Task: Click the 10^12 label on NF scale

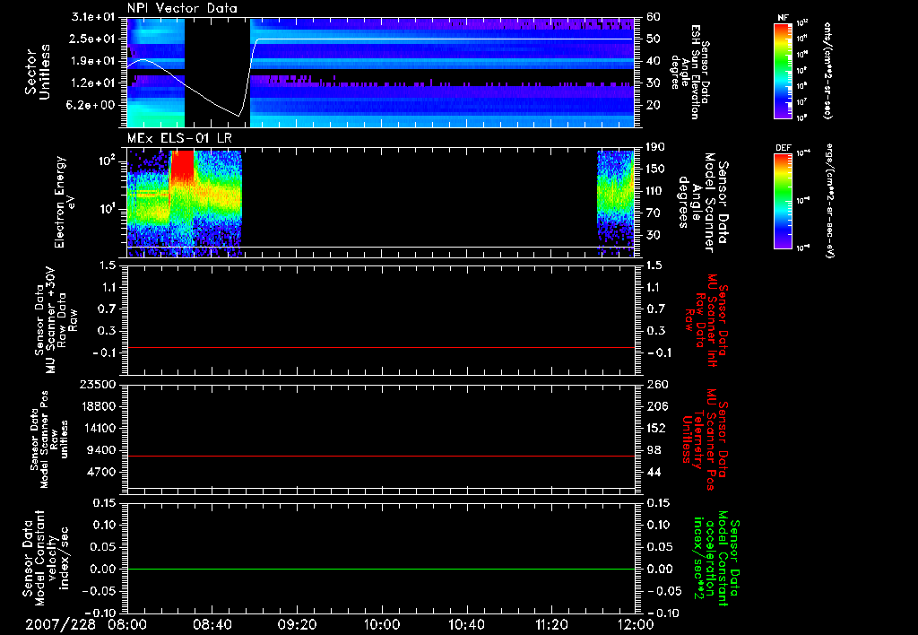Action: (802, 23)
